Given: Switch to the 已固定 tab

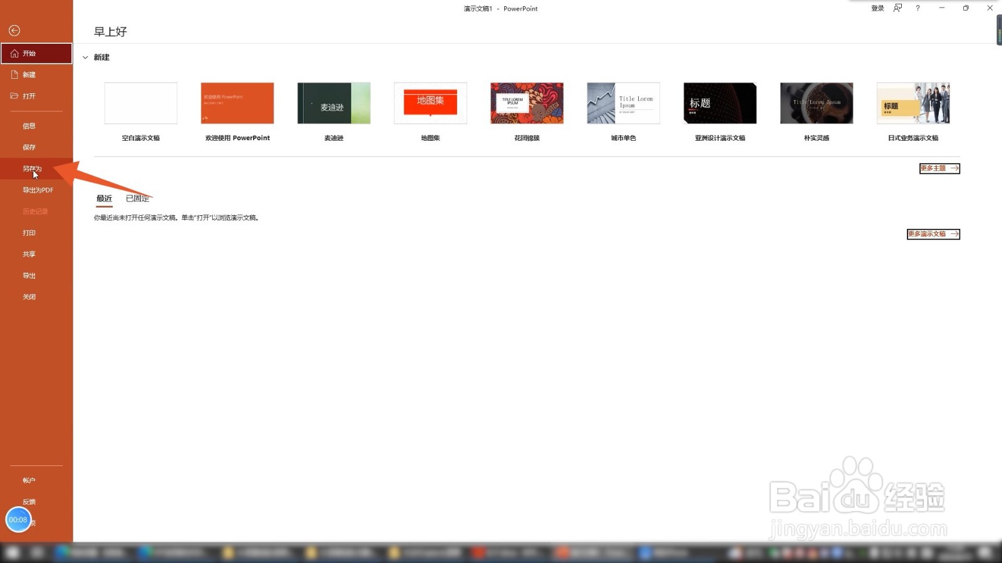Looking at the screenshot, I should [137, 198].
